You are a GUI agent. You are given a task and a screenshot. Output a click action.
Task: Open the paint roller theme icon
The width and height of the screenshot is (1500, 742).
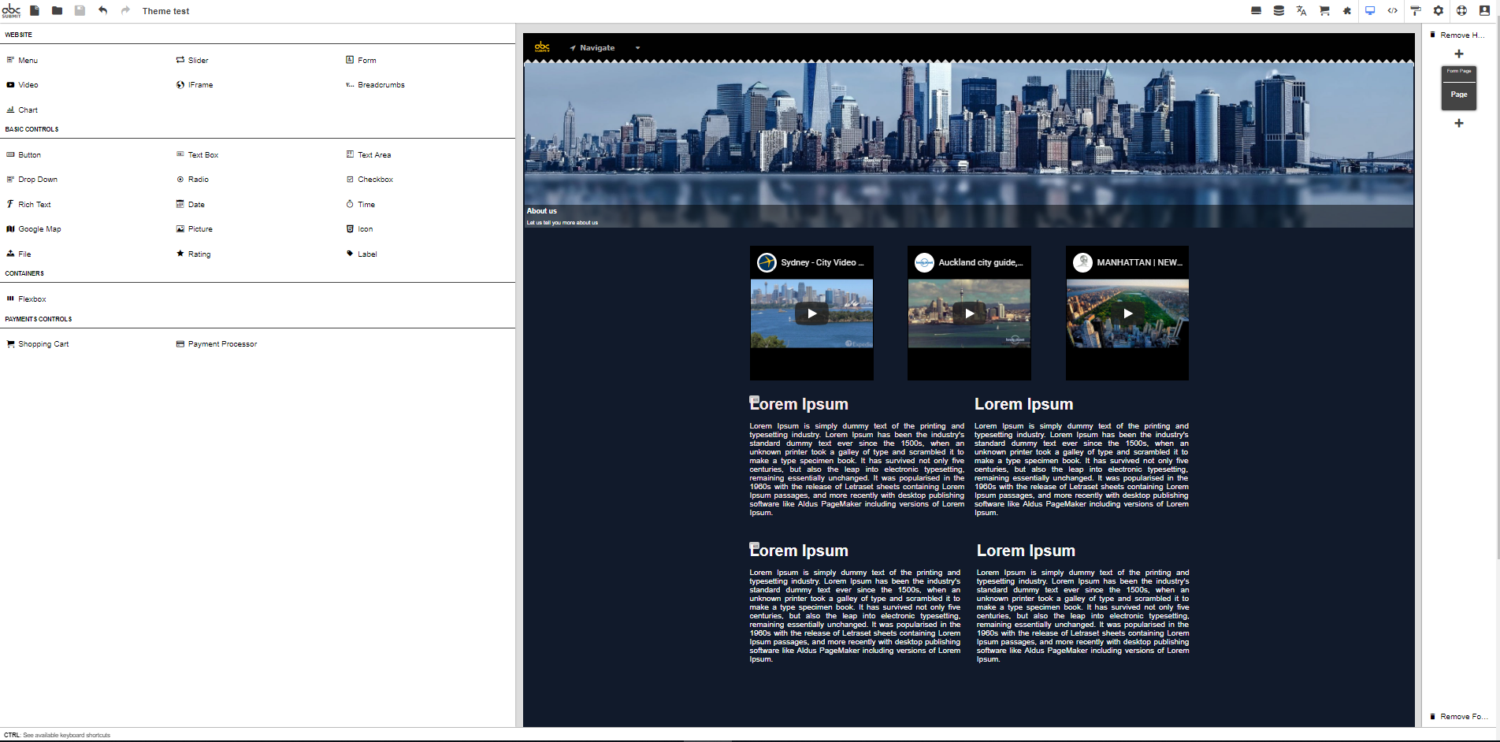[1416, 11]
